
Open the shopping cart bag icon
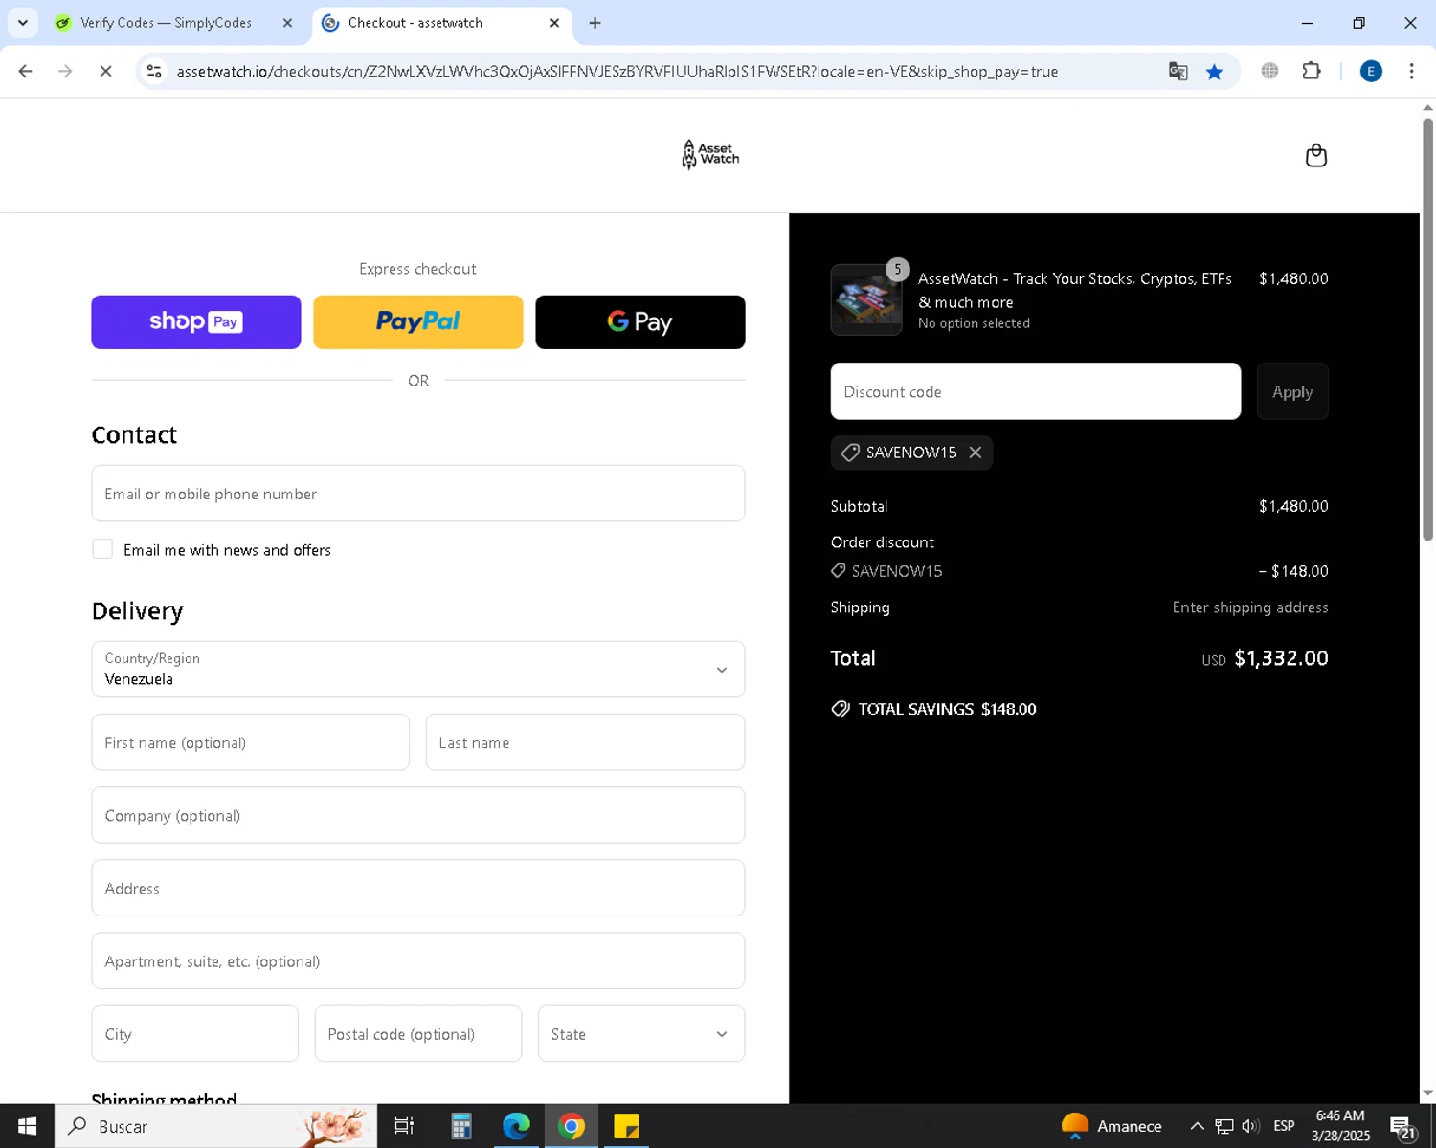click(x=1316, y=155)
